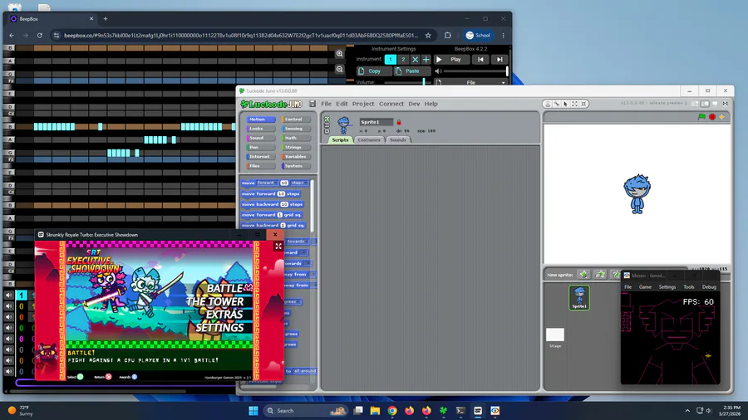
Task: Select instrument 2 in Instrument Settings
Action: click(403, 60)
